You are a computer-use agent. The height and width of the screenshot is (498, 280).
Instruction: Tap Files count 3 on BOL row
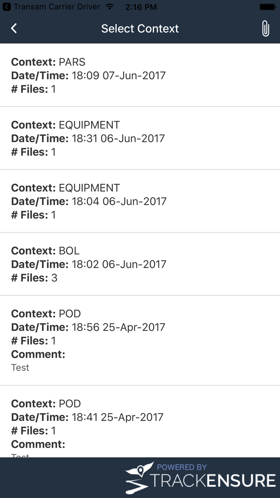(54, 278)
